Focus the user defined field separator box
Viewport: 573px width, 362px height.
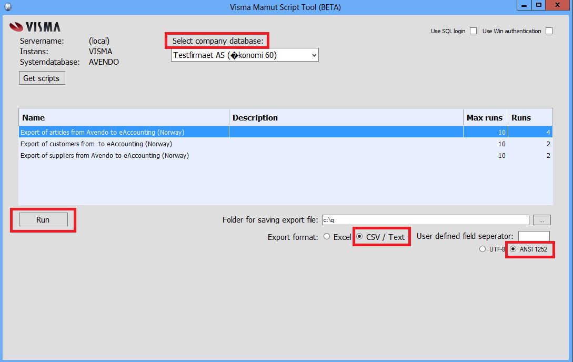click(534, 236)
